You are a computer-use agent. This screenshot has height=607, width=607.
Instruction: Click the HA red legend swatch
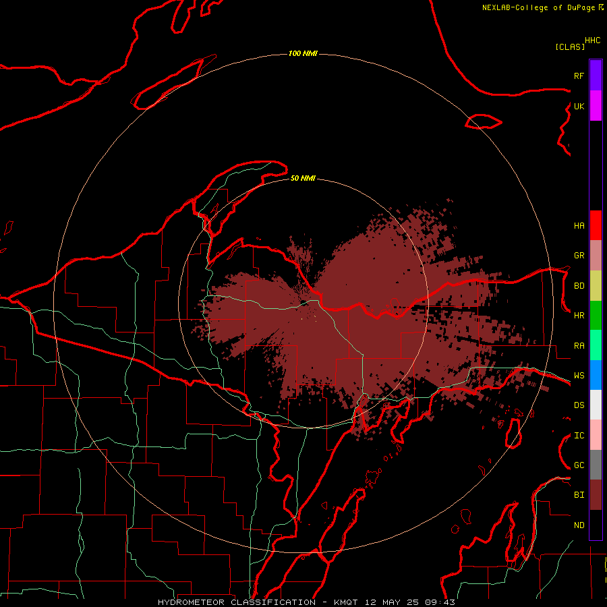tap(596, 225)
